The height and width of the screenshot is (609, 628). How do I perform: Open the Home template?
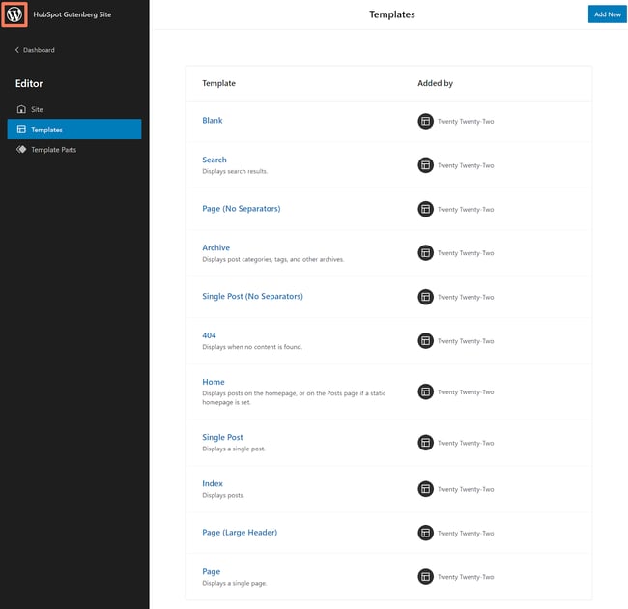(213, 382)
